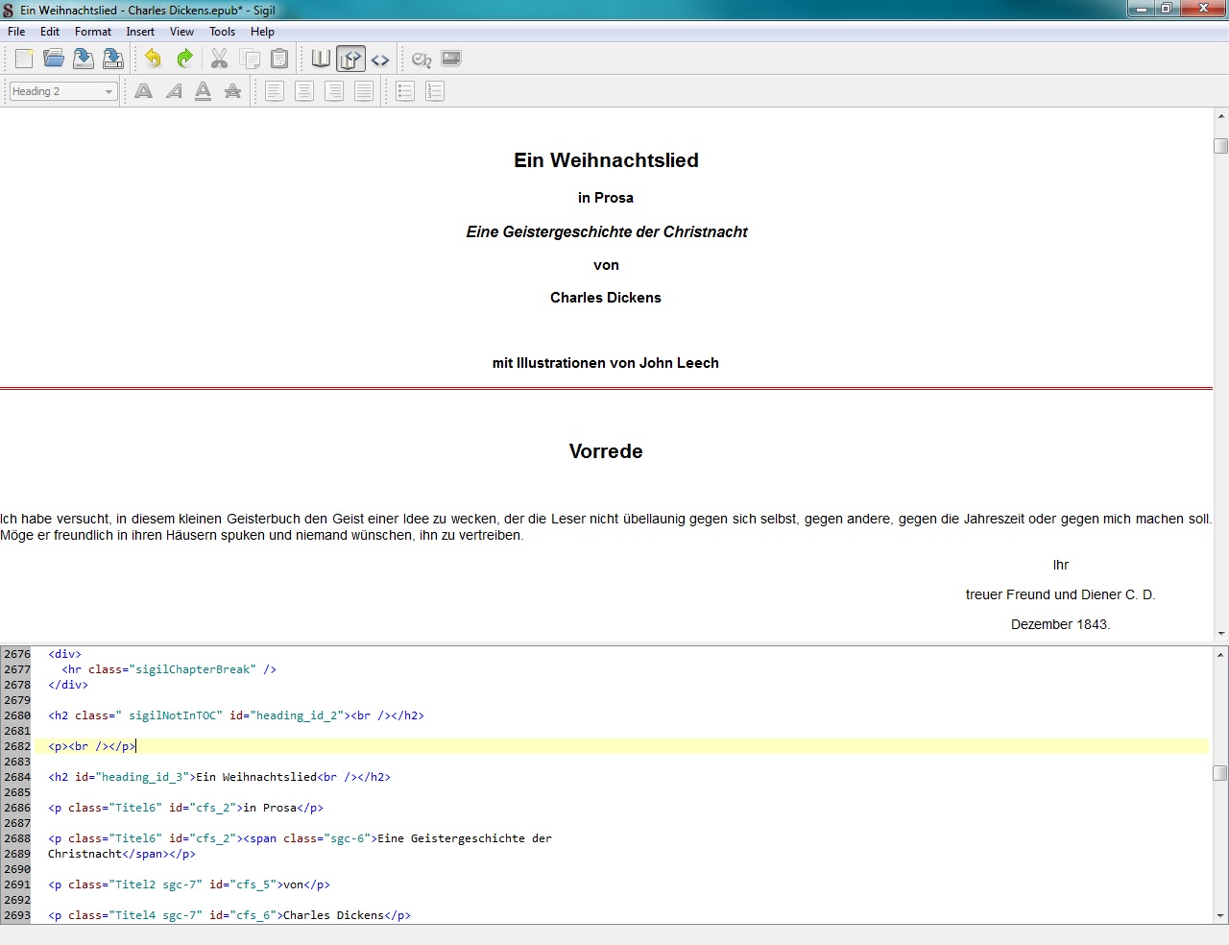
Task: Insert a bulleted list
Action: [405, 91]
